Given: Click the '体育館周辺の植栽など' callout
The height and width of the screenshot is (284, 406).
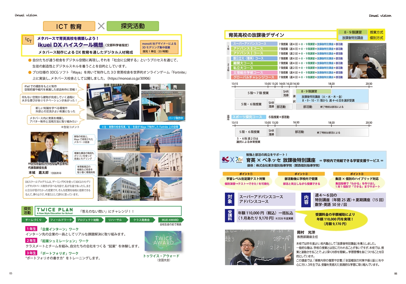Looking at the screenshot, I should [85, 170].
